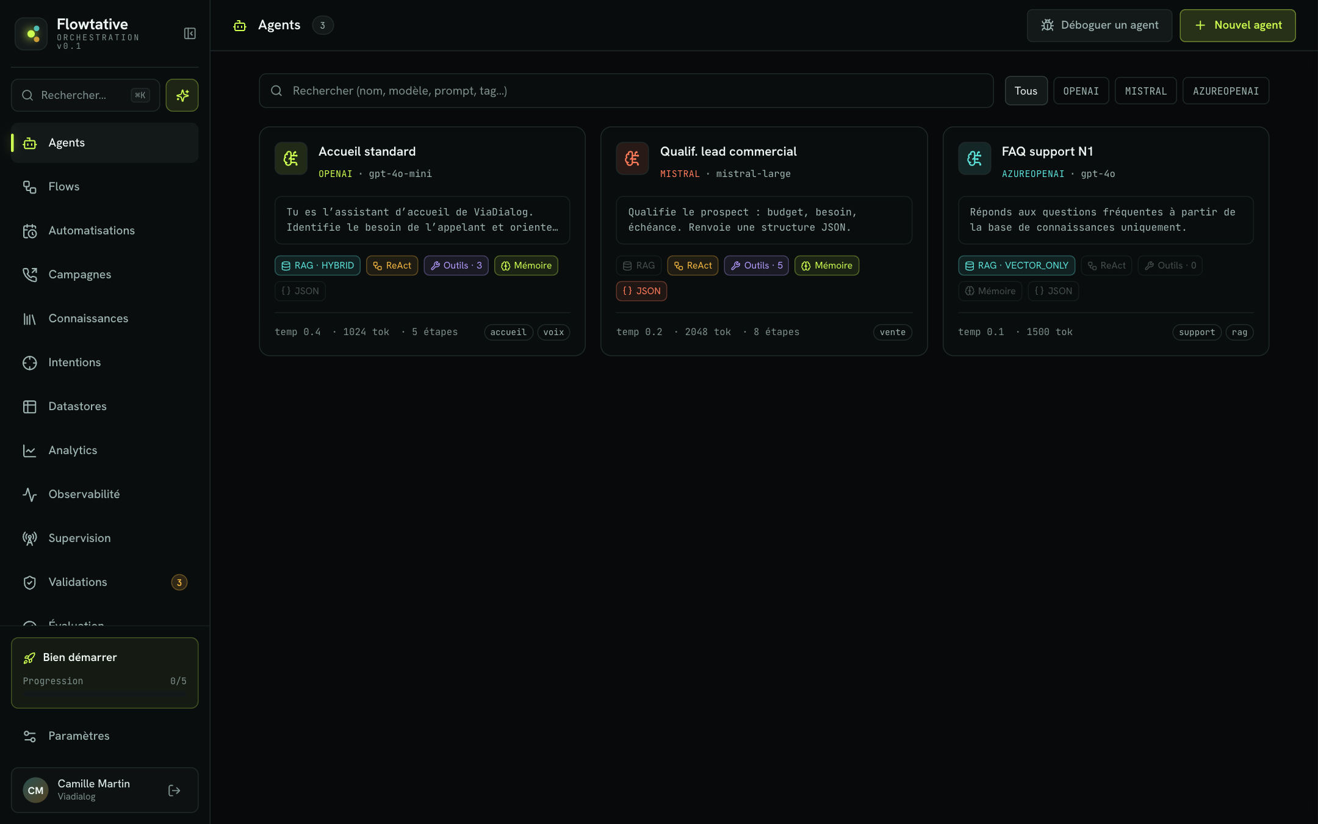Select the Agents sidebar item

[104, 143]
